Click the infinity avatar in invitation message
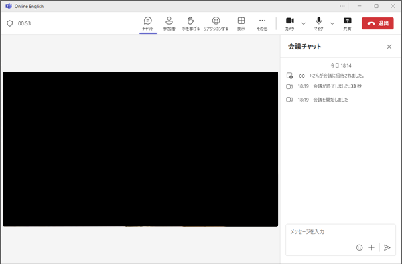The image size is (402, 264). tap(301, 76)
